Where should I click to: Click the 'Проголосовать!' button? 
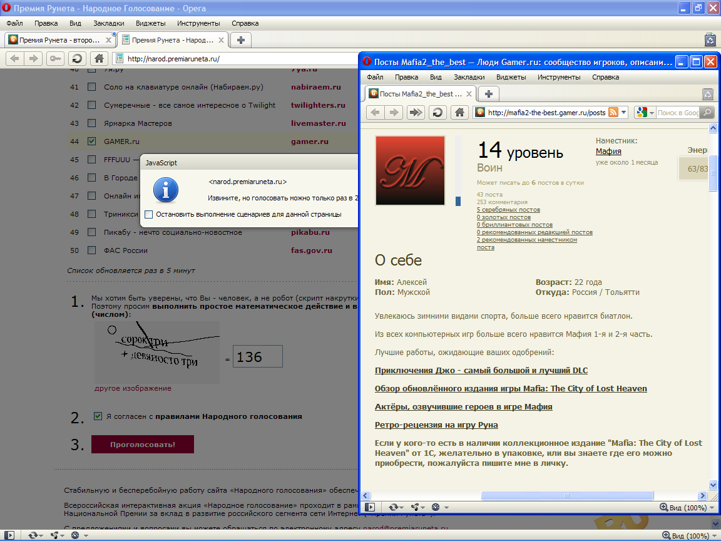(143, 445)
